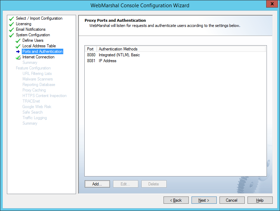Viewport: 280px width, 211px height.
Task: Click the green checkmark beside Licensing
Action: pyautogui.click(x=11, y=24)
